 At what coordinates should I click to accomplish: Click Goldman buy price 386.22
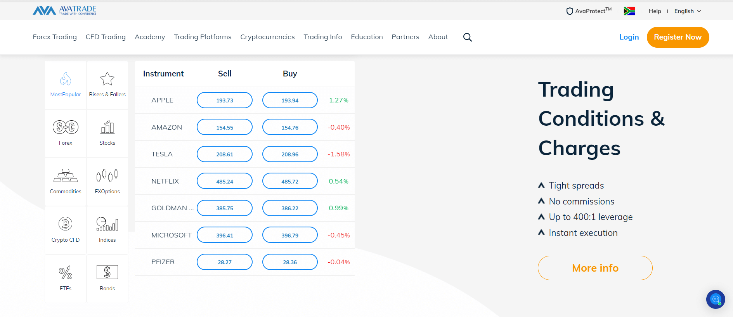coord(290,208)
